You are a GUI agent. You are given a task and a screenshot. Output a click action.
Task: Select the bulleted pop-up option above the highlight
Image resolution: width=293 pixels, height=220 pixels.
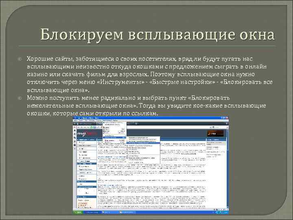pyautogui.click(x=143, y=141)
